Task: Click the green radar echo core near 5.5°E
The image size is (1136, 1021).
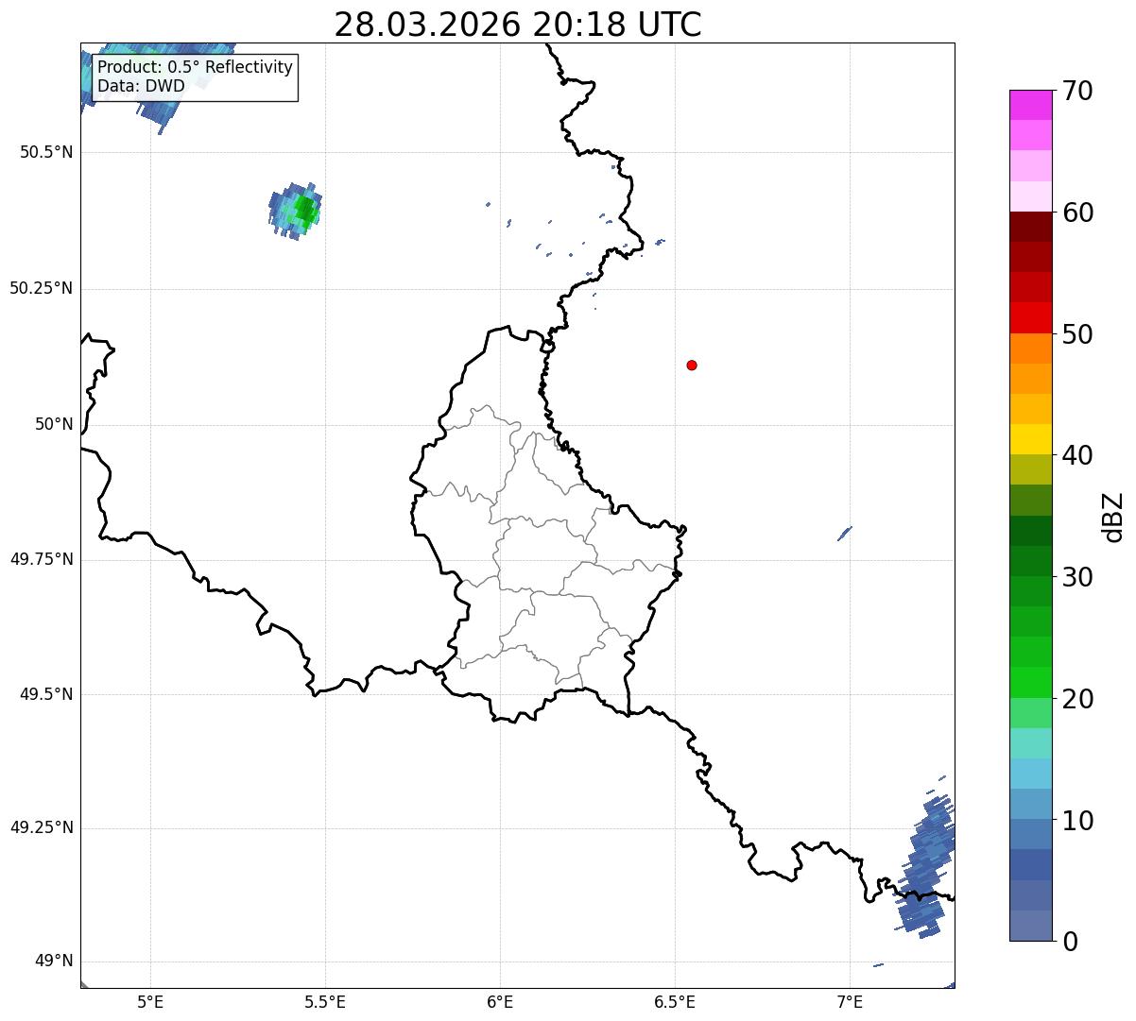Action: pos(304,210)
